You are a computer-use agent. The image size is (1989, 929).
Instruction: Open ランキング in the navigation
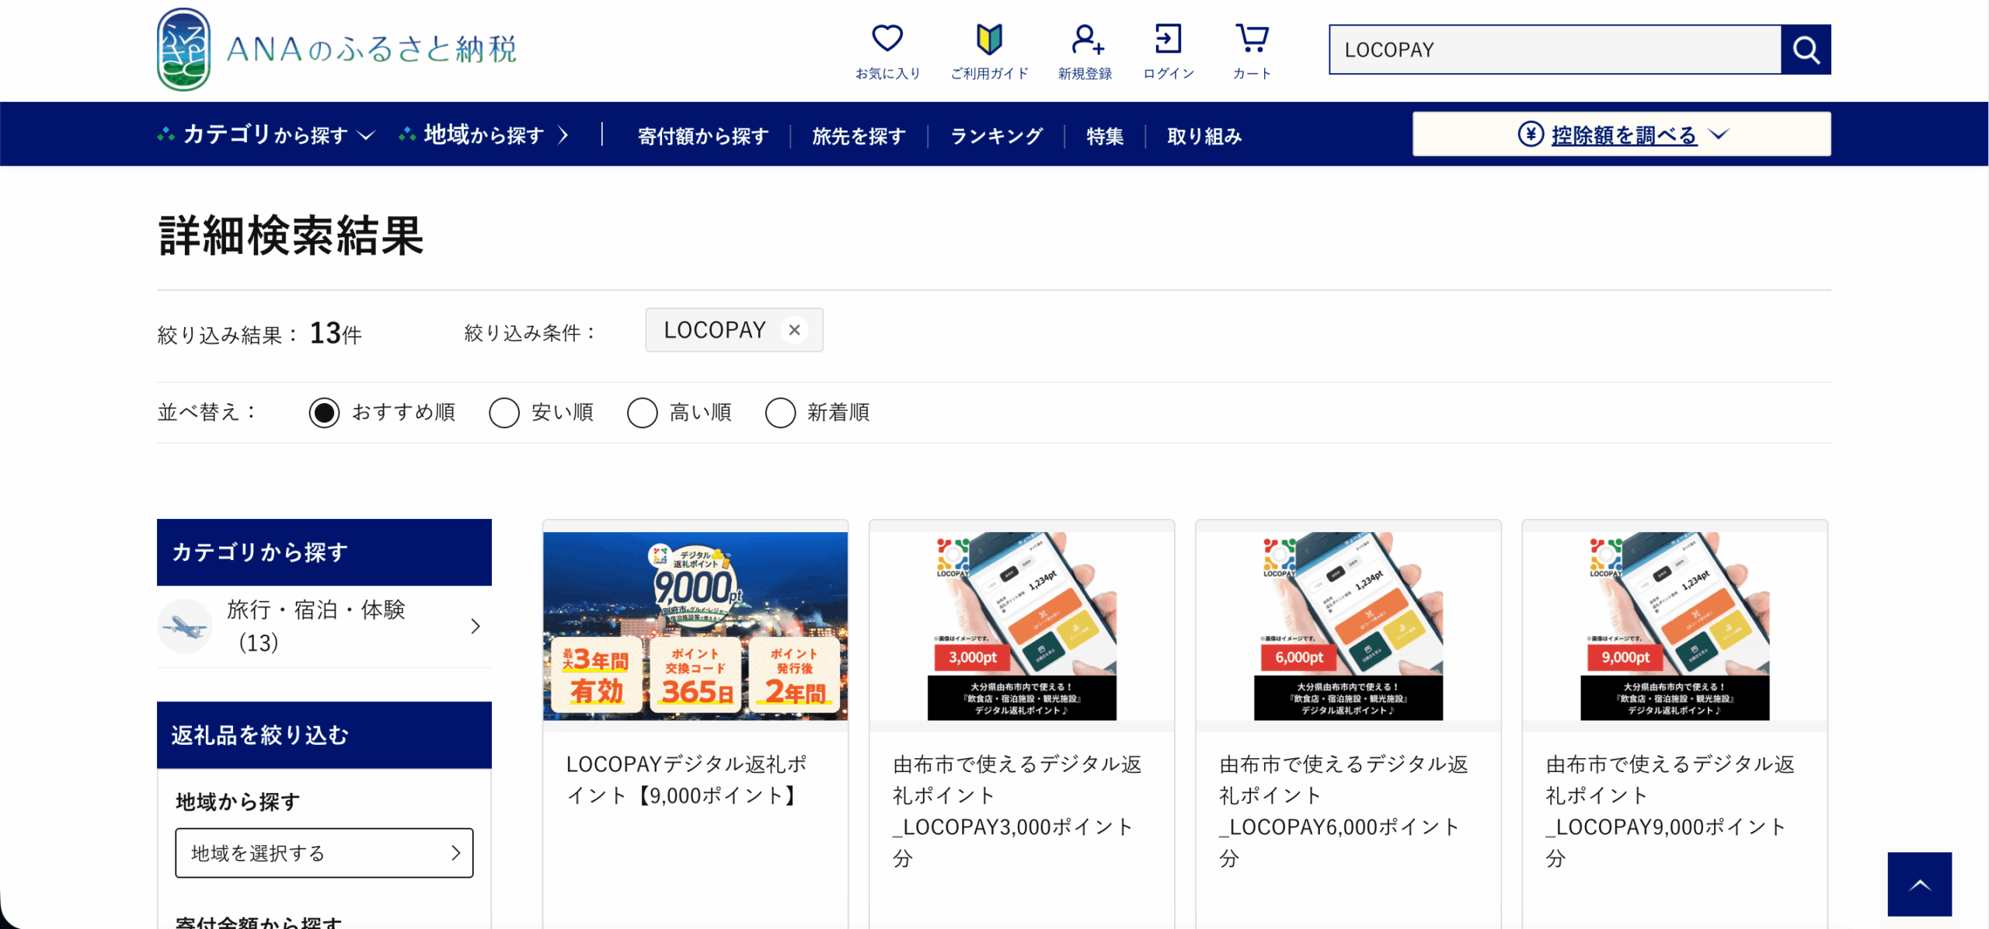pyautogui.click(x=996, y=136)
